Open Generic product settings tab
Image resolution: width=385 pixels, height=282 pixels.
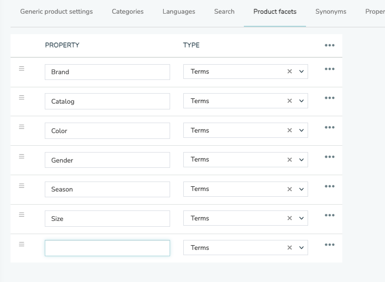pyautogui.click(x=56, y=12)
